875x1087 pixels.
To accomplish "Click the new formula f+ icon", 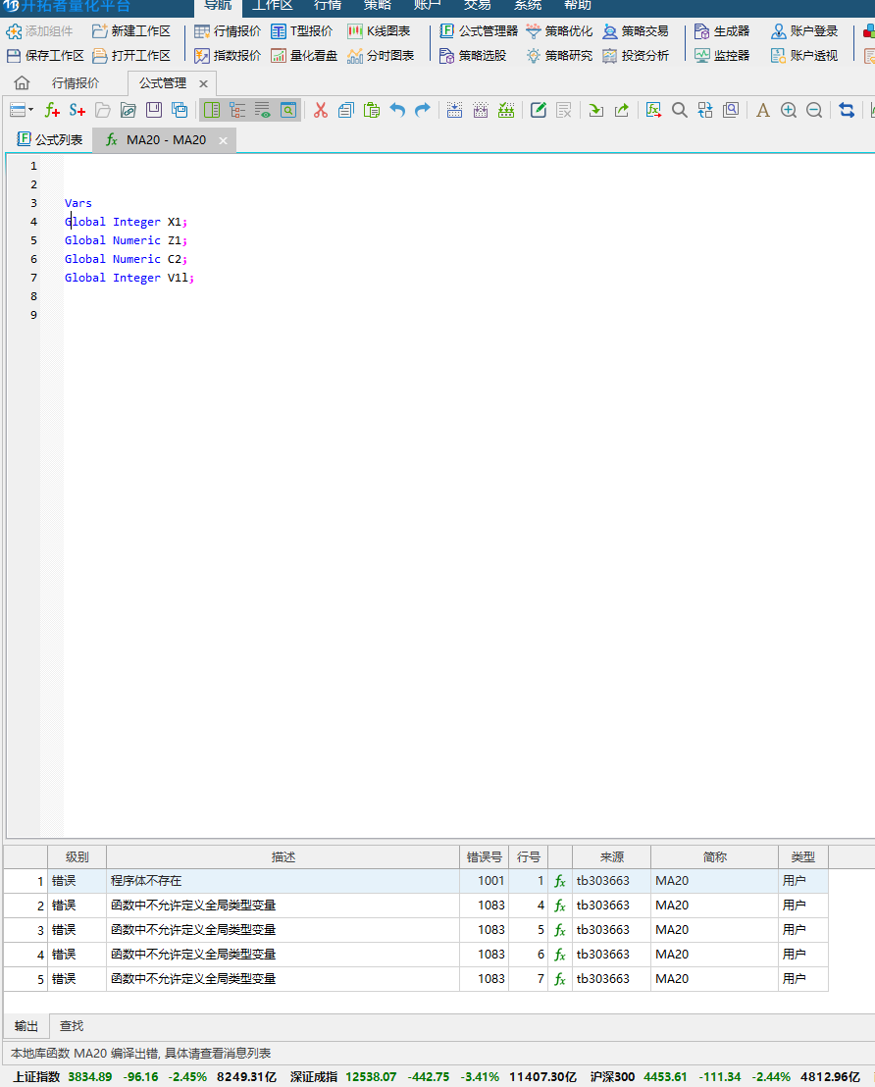I will coord(52,110).
